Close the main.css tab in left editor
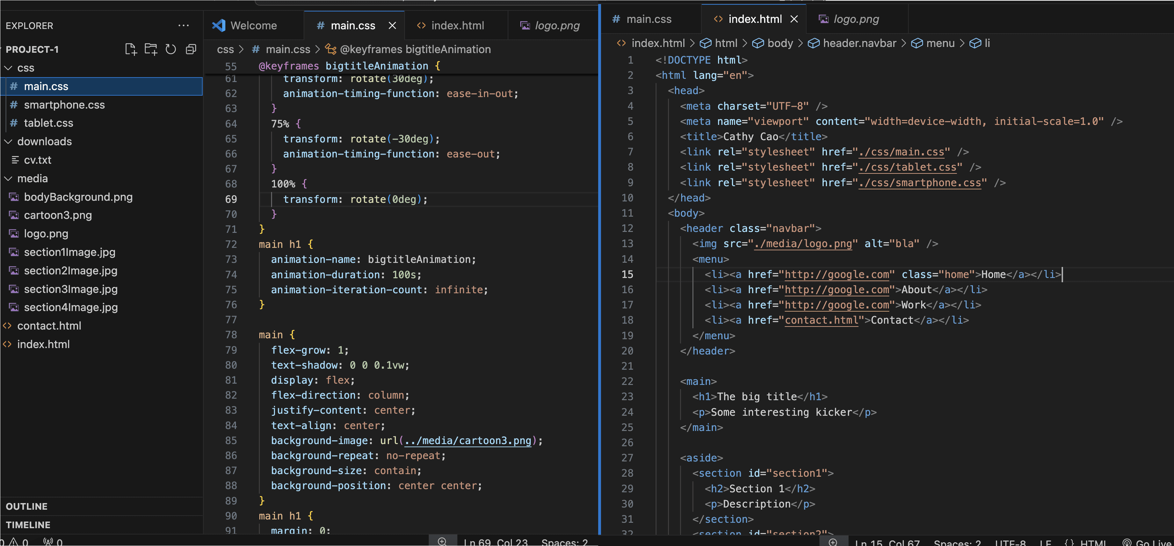 pyautogui.click(x=392, y=25)
